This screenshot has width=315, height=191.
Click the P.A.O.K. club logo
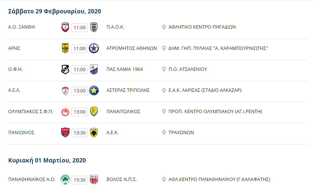click(94, 27)
